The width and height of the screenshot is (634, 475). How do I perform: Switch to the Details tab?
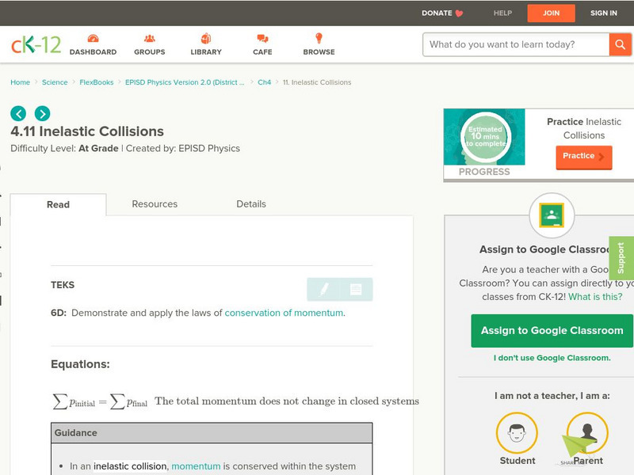251,204
